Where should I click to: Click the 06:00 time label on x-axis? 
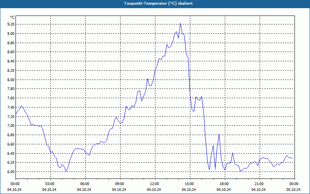(x=85, y=184)
